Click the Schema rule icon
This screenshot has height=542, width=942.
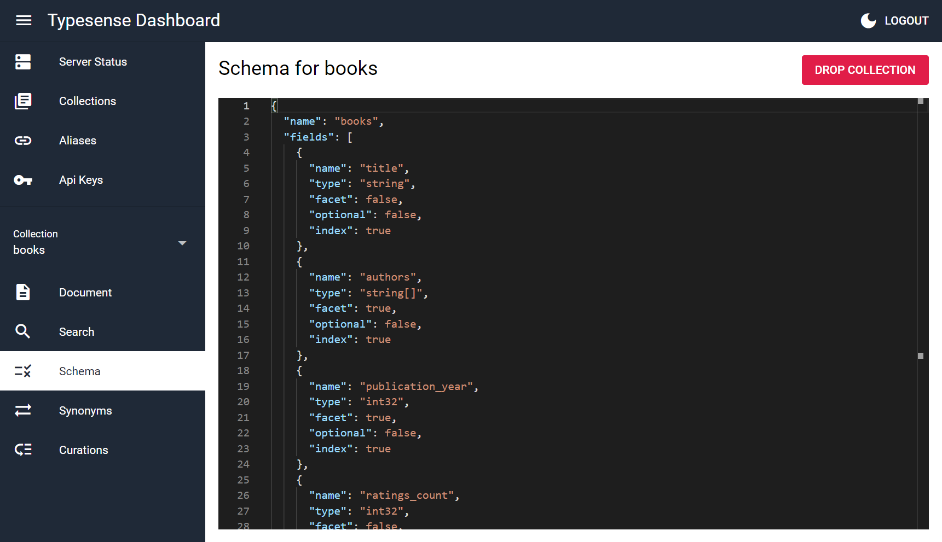(x=23, y=371)
